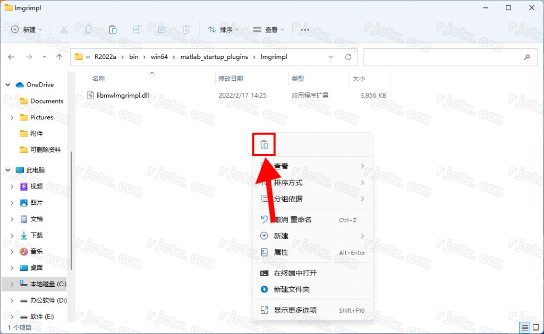Choose 在终端中打开 in context menu
544x334 pixels.
tap(295, 273)
